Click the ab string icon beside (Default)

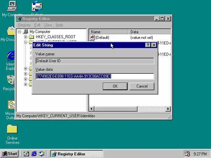tap(92, 37)
